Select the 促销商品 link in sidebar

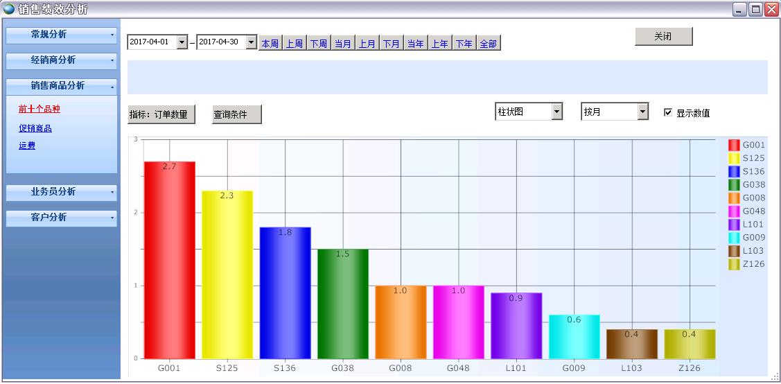point(35,128)
